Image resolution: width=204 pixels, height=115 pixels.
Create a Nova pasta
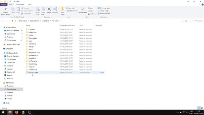[x=62, y=11]
